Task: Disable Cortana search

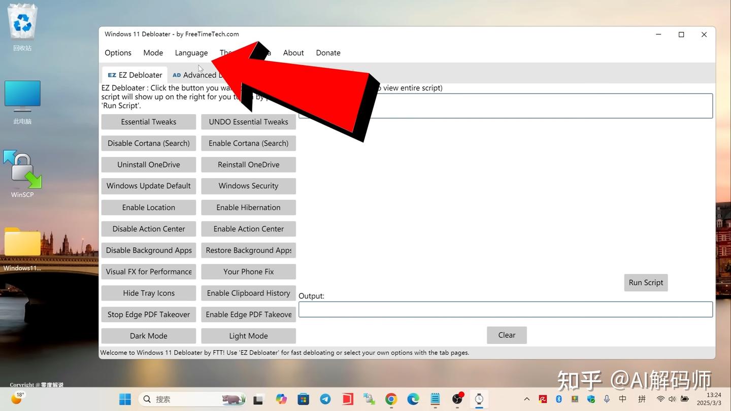Action: point(148,143)
